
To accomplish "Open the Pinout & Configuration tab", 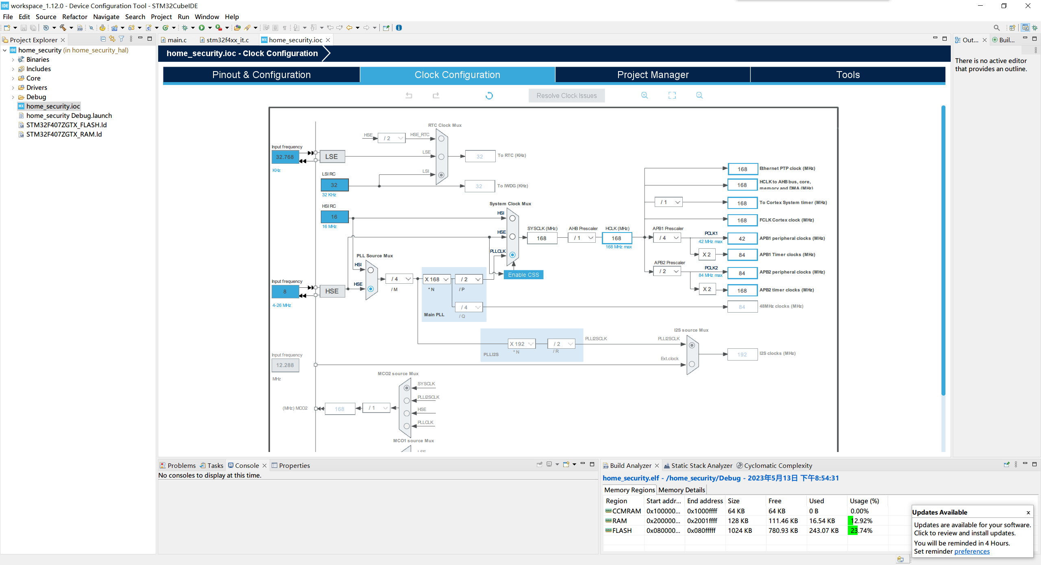I will click(x=261, y=75).
